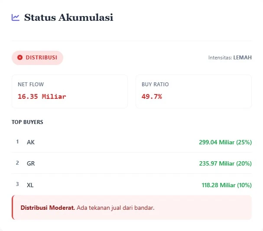Click the 49.7% buy ratio value
Viewport: 263px width, 231px height.
point(152,96)
